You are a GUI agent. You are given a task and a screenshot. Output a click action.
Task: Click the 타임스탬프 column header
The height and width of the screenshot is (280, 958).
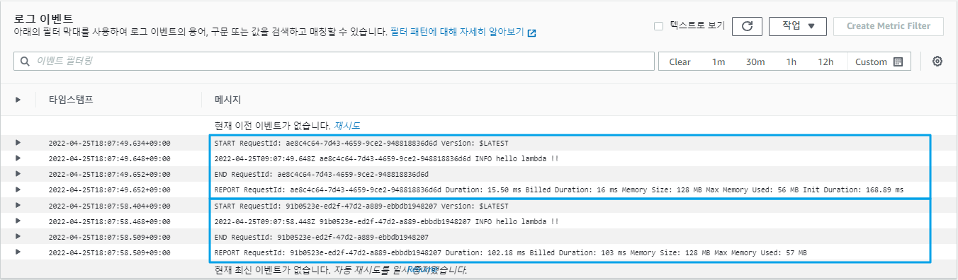[71, 100]
